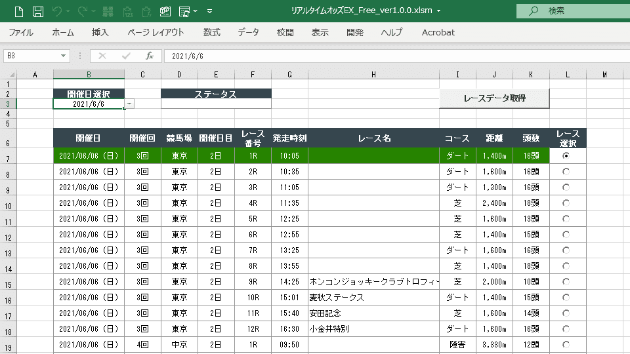The width and height of the screenshot is (630, 354).
Task: Open the form icon dropdown arrow
Action: click(x=196, y=11)
